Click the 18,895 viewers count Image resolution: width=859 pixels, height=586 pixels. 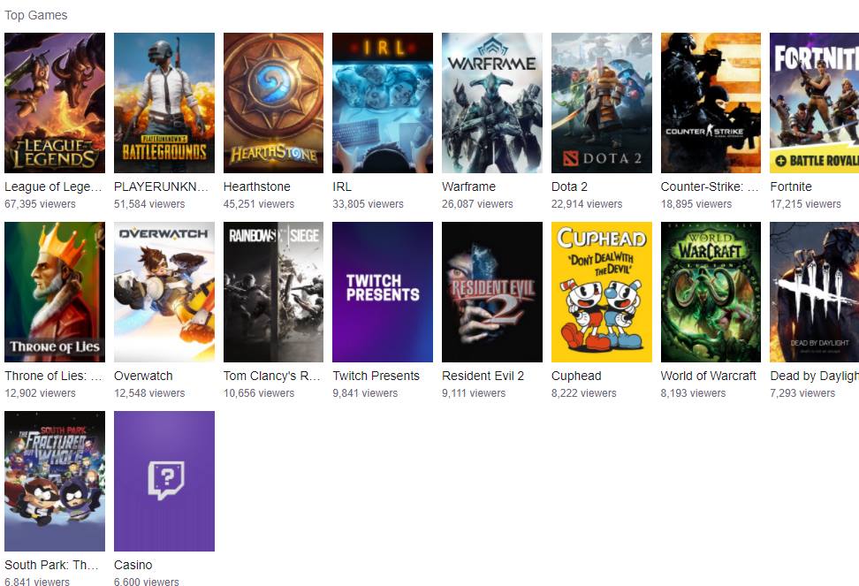coord(696,204)
